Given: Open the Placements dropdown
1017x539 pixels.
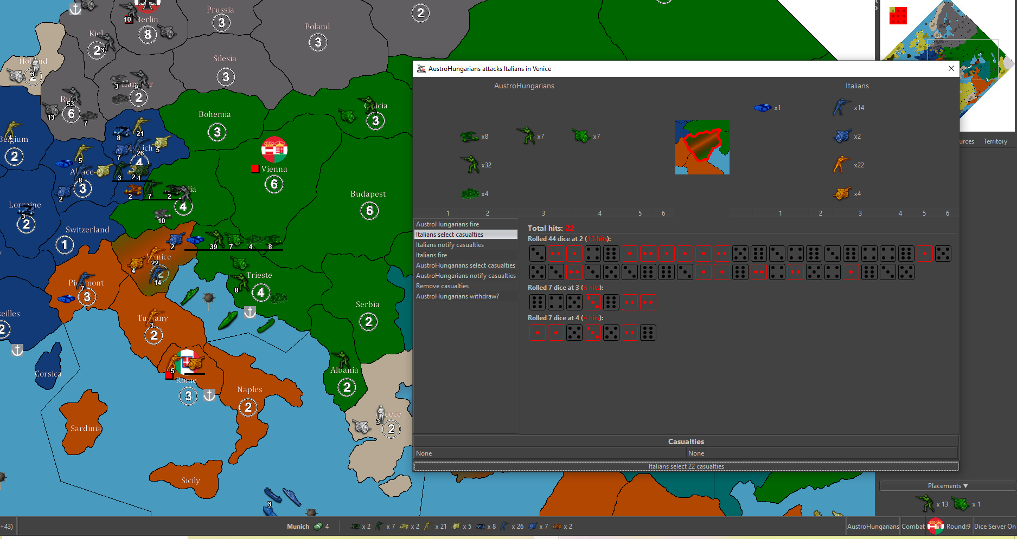Looking at the screenshot, I should [948, 486].
